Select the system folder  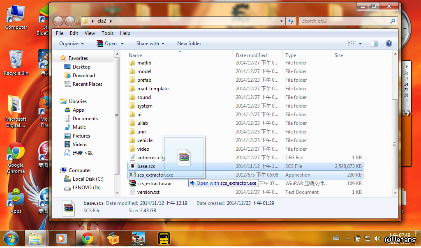coord(145,106)
